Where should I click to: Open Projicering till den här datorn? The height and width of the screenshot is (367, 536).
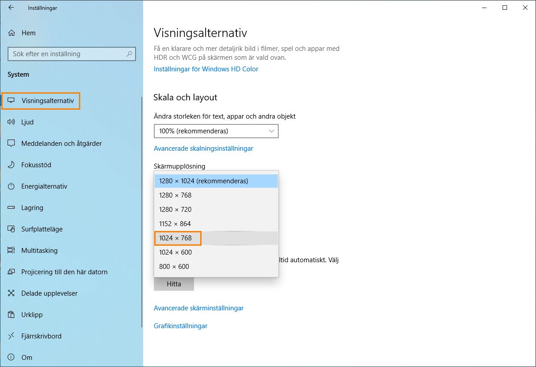[64, 272]
